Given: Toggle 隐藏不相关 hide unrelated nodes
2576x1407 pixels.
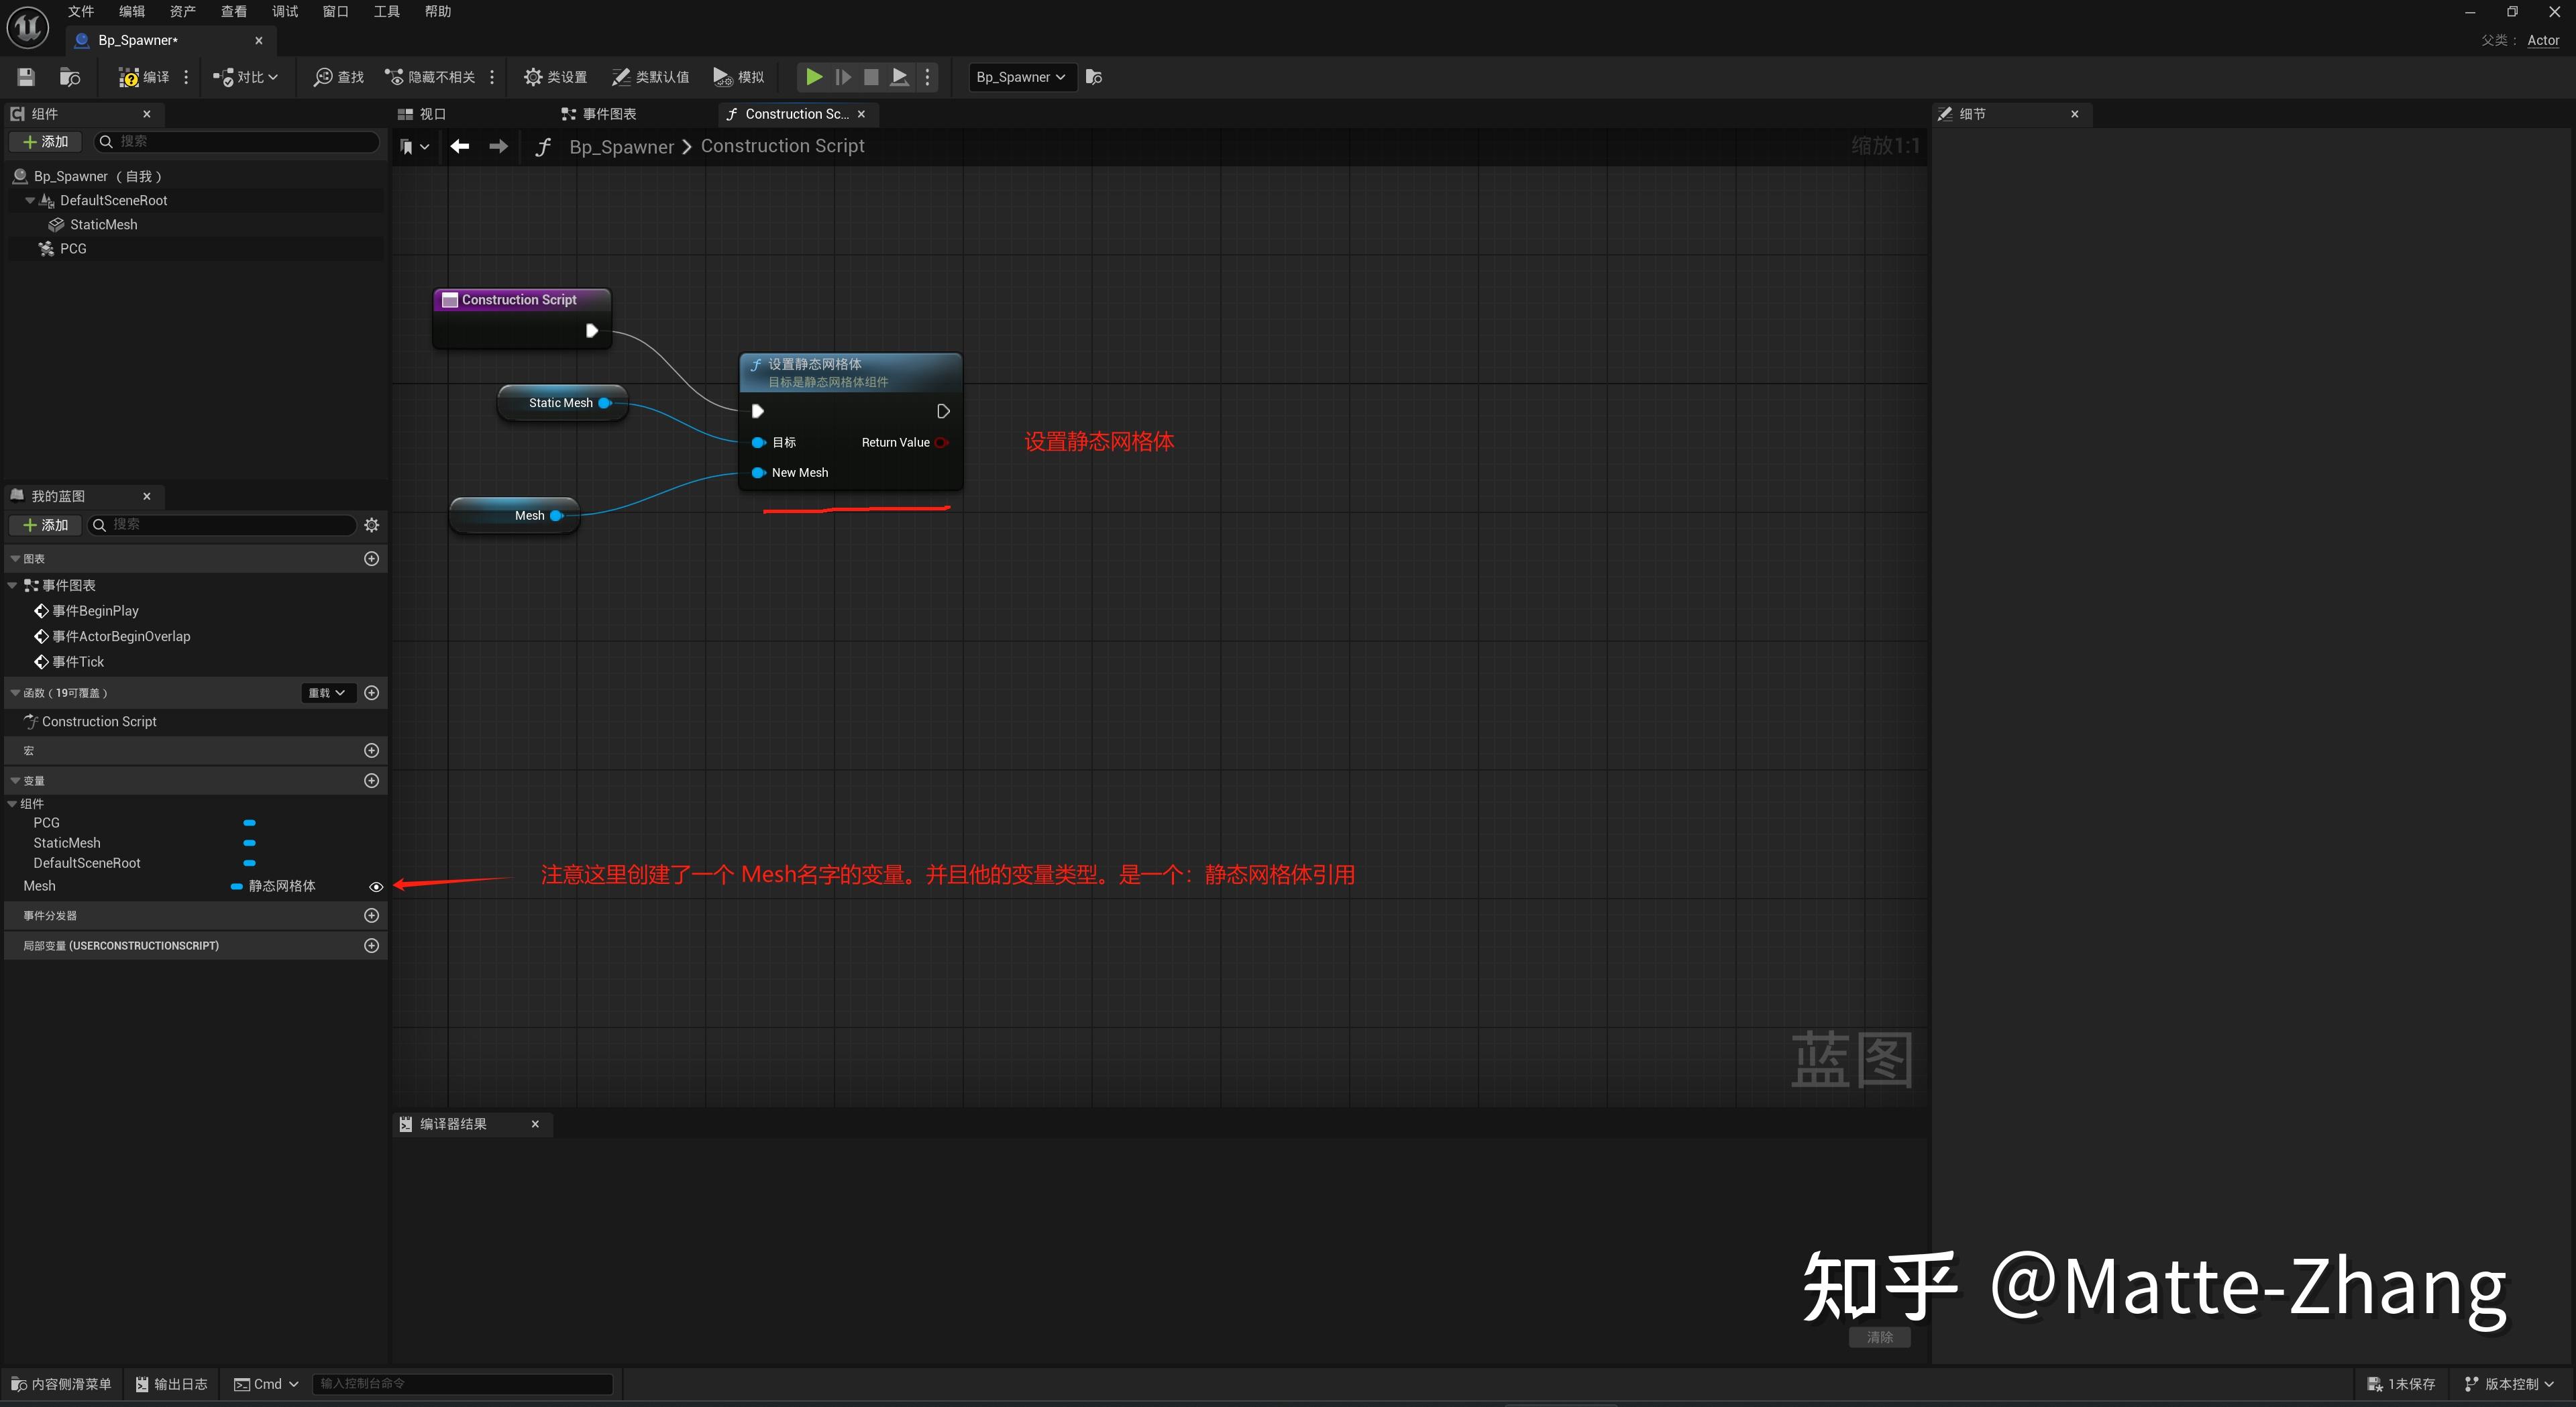Looking at the screenshot, I should 430,77.
